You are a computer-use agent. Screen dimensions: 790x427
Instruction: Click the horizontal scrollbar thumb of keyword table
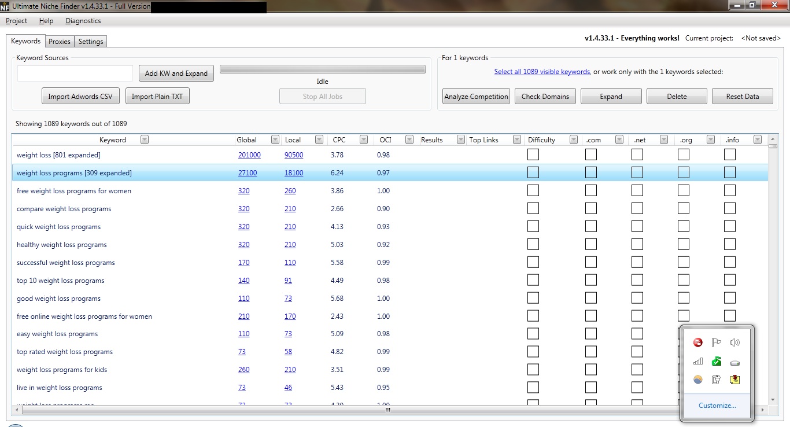[x=388, y=410]
